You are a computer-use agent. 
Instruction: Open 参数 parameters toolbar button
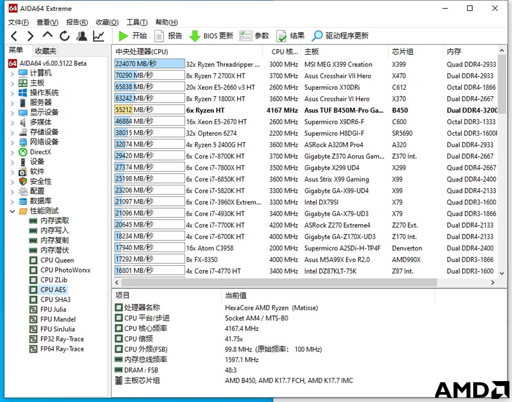coord(254,36)
